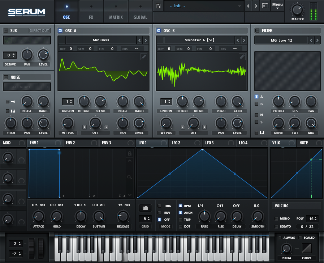Select the ENV 3 tab
Viewport: 324px width, 263px height.
(117, 143)
